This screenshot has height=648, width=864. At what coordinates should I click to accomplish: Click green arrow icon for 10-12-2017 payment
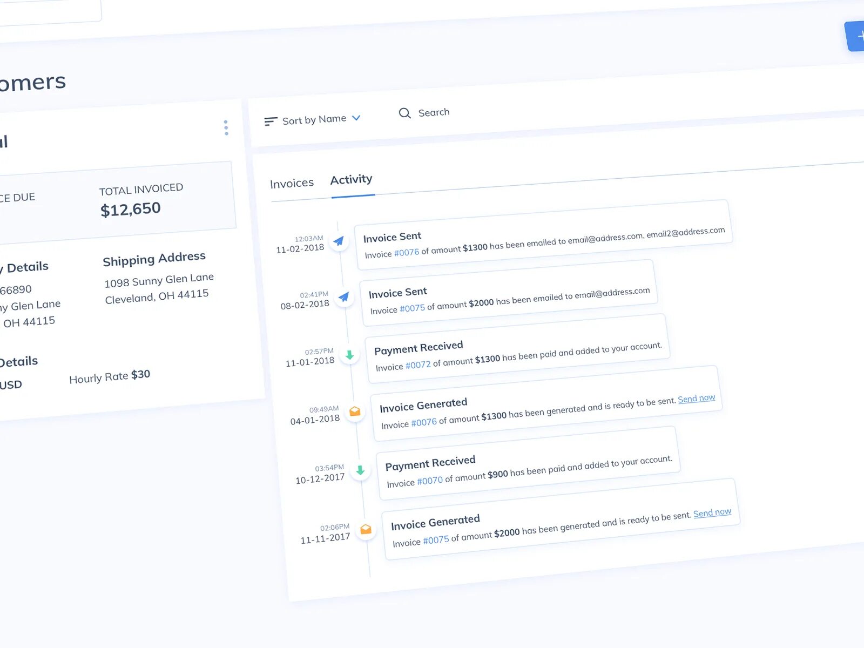[360, 470]
